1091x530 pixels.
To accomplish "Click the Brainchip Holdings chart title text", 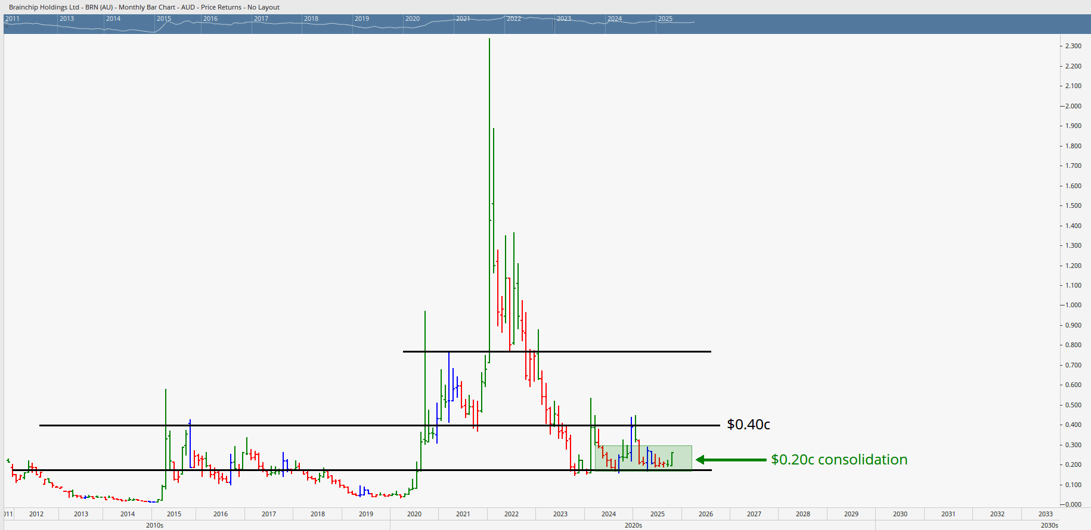I will pyautogui.click(x=144, y=7).
